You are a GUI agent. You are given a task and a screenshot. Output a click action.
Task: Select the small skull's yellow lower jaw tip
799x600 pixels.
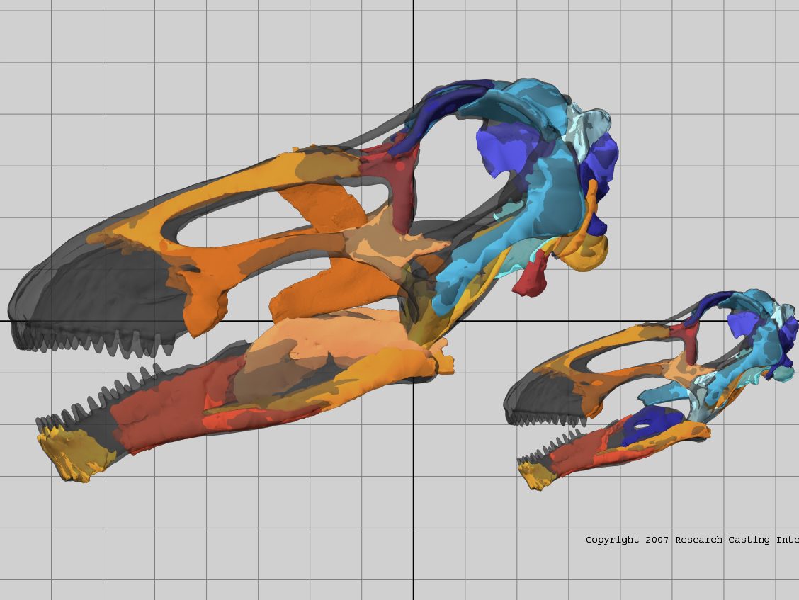pyautogui.click(x=535, y=476)
